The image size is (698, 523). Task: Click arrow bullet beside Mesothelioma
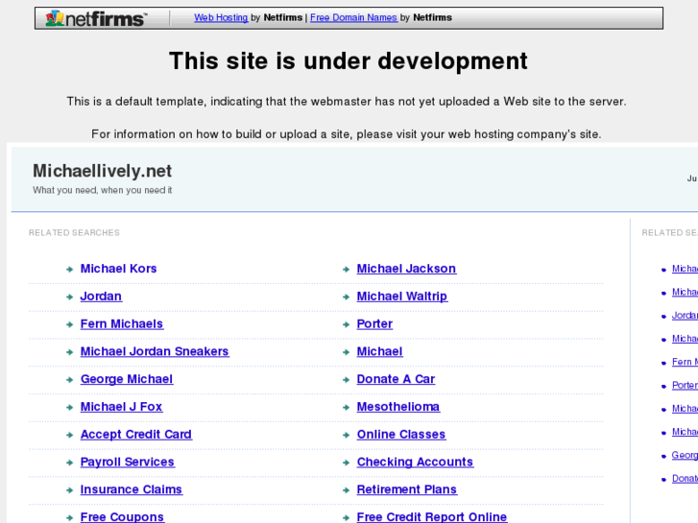(x=346, y=407)
